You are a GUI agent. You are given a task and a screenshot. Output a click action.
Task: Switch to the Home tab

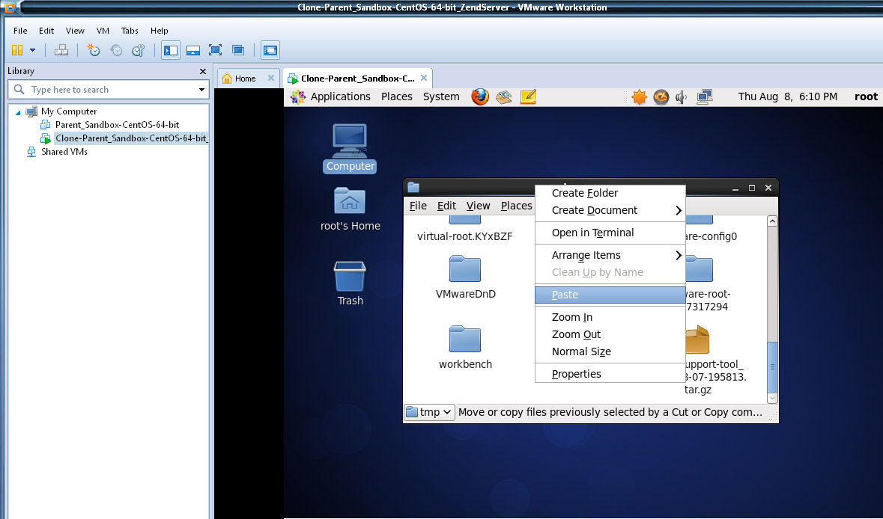[x=245, y=79]
